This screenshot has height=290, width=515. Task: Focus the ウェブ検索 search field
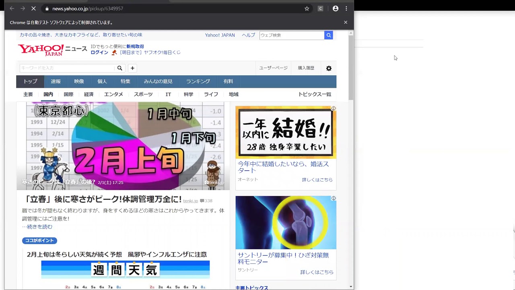(292, 35)
